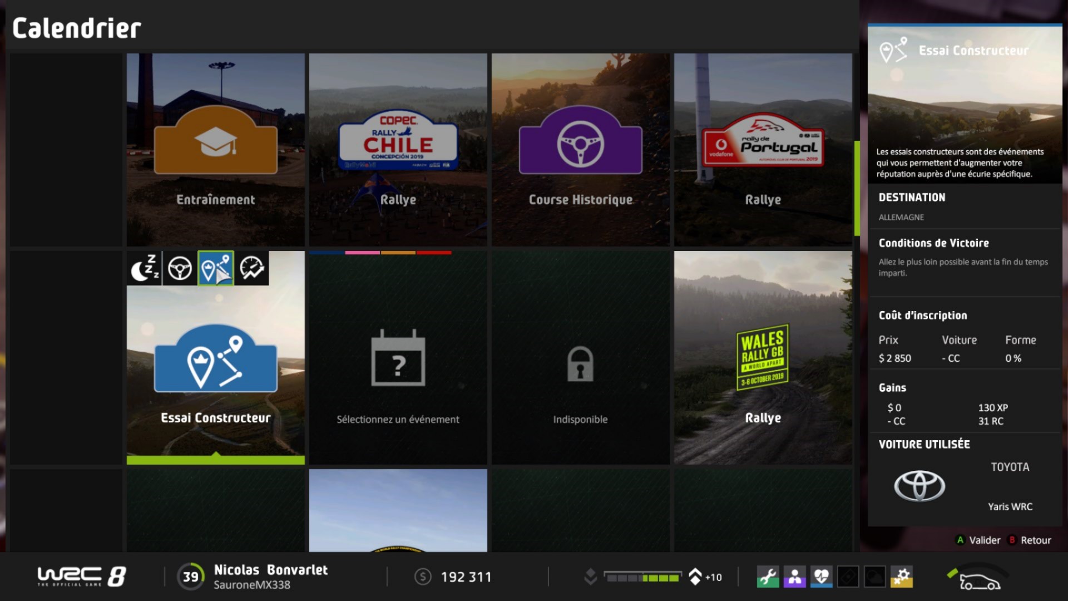Click the Indisponible locked slot label
This screenshot has height=601, width=1068.
580,419
